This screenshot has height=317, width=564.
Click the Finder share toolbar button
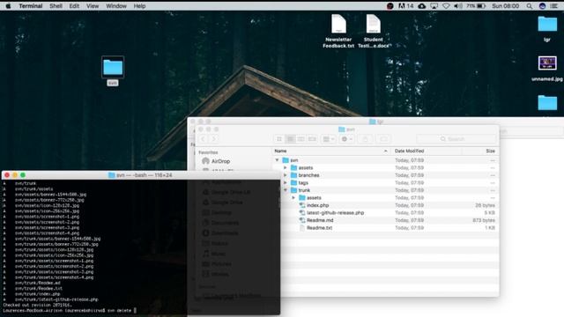pyautogui.click(x=365, y=139)
